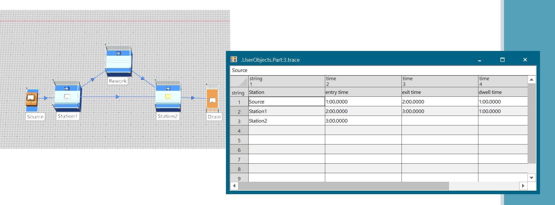Select connector arrow between Station1 and Station2

(118, 96)
